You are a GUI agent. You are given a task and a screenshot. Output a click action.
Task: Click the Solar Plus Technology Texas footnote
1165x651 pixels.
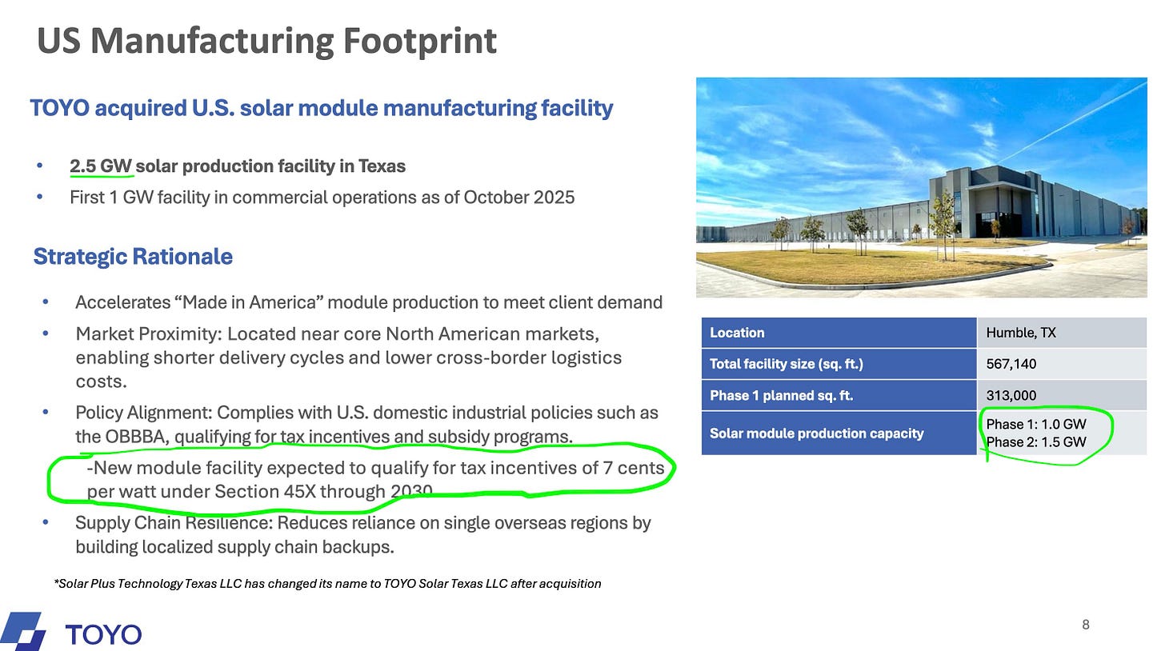[327, 584]
